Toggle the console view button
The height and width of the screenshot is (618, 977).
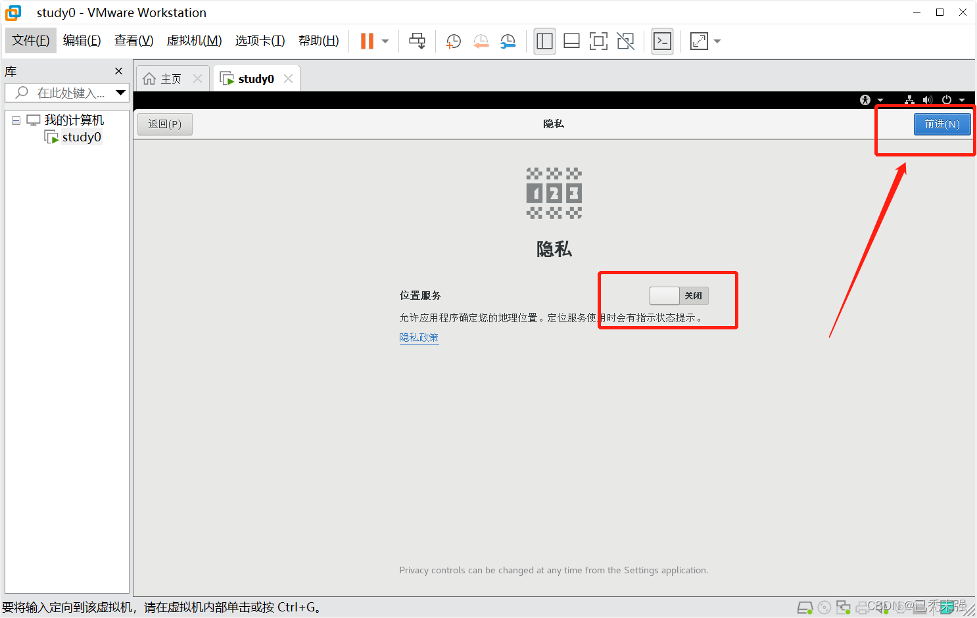pos(662,41)
